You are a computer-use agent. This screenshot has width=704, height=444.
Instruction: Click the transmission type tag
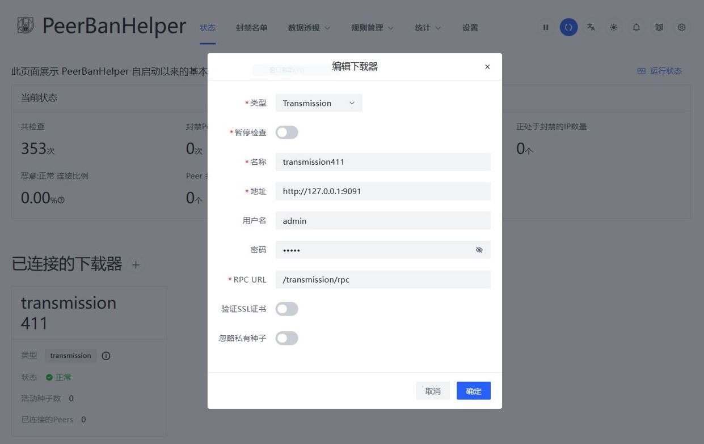coord(70,356)
